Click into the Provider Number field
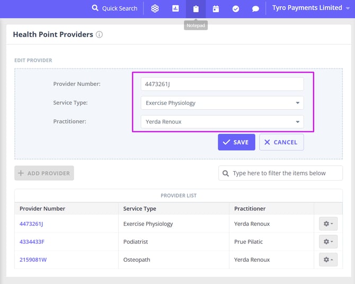This screenshot has height=284, width=355. 222,84
